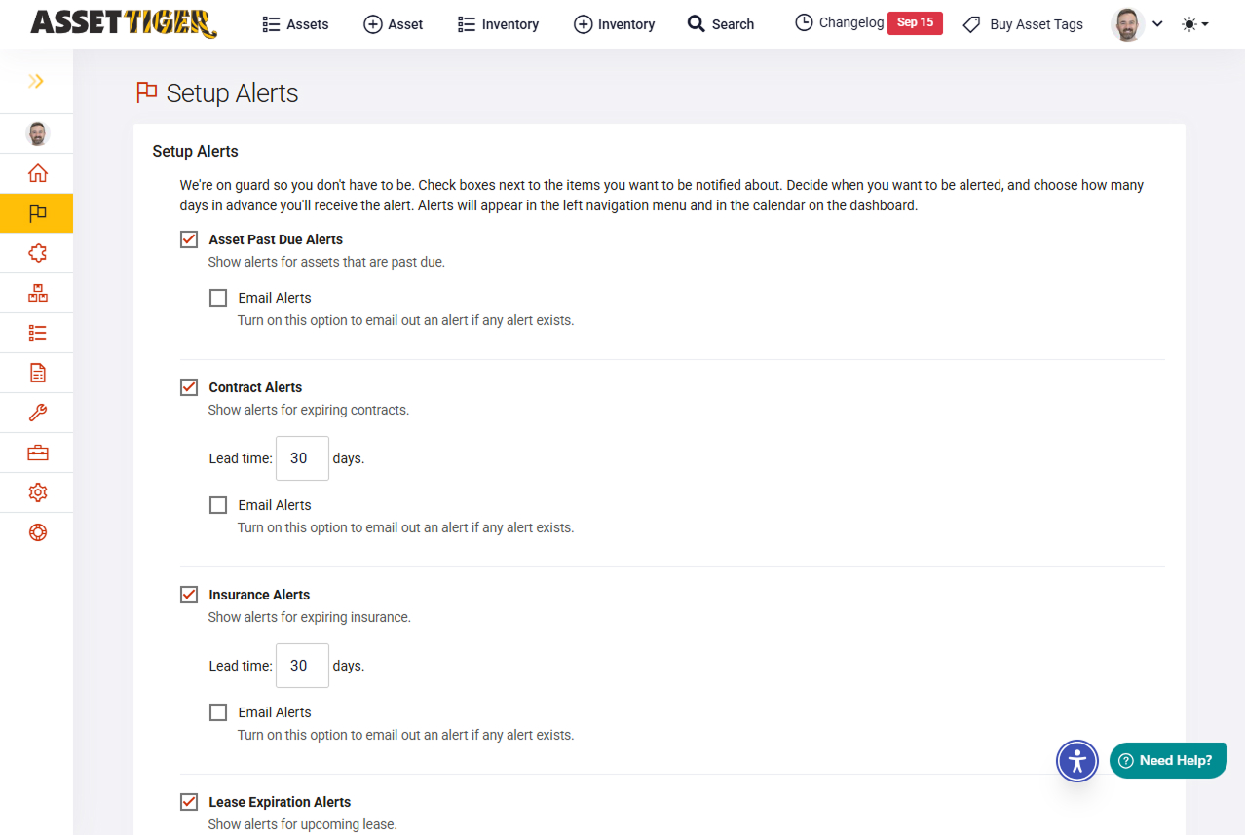Click the accessibility widget button
Image resolution: width=1245 pixels, height=835 pixels.
pyautogui.click(x=1076, y=761)
